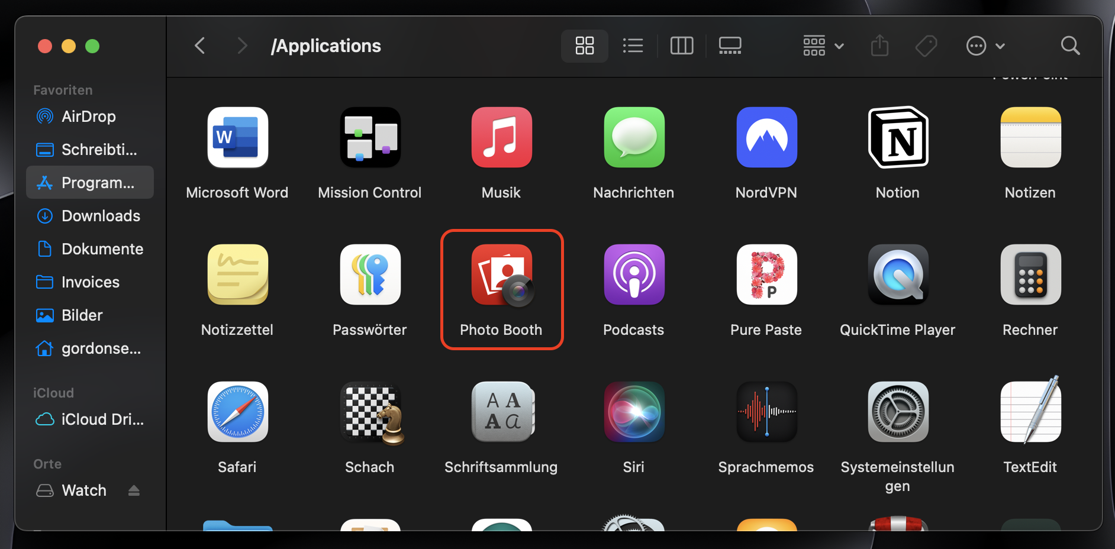The height and width of the screenshot is (549, 1115).
Task: Switch to list view
Action: [633, 46]
